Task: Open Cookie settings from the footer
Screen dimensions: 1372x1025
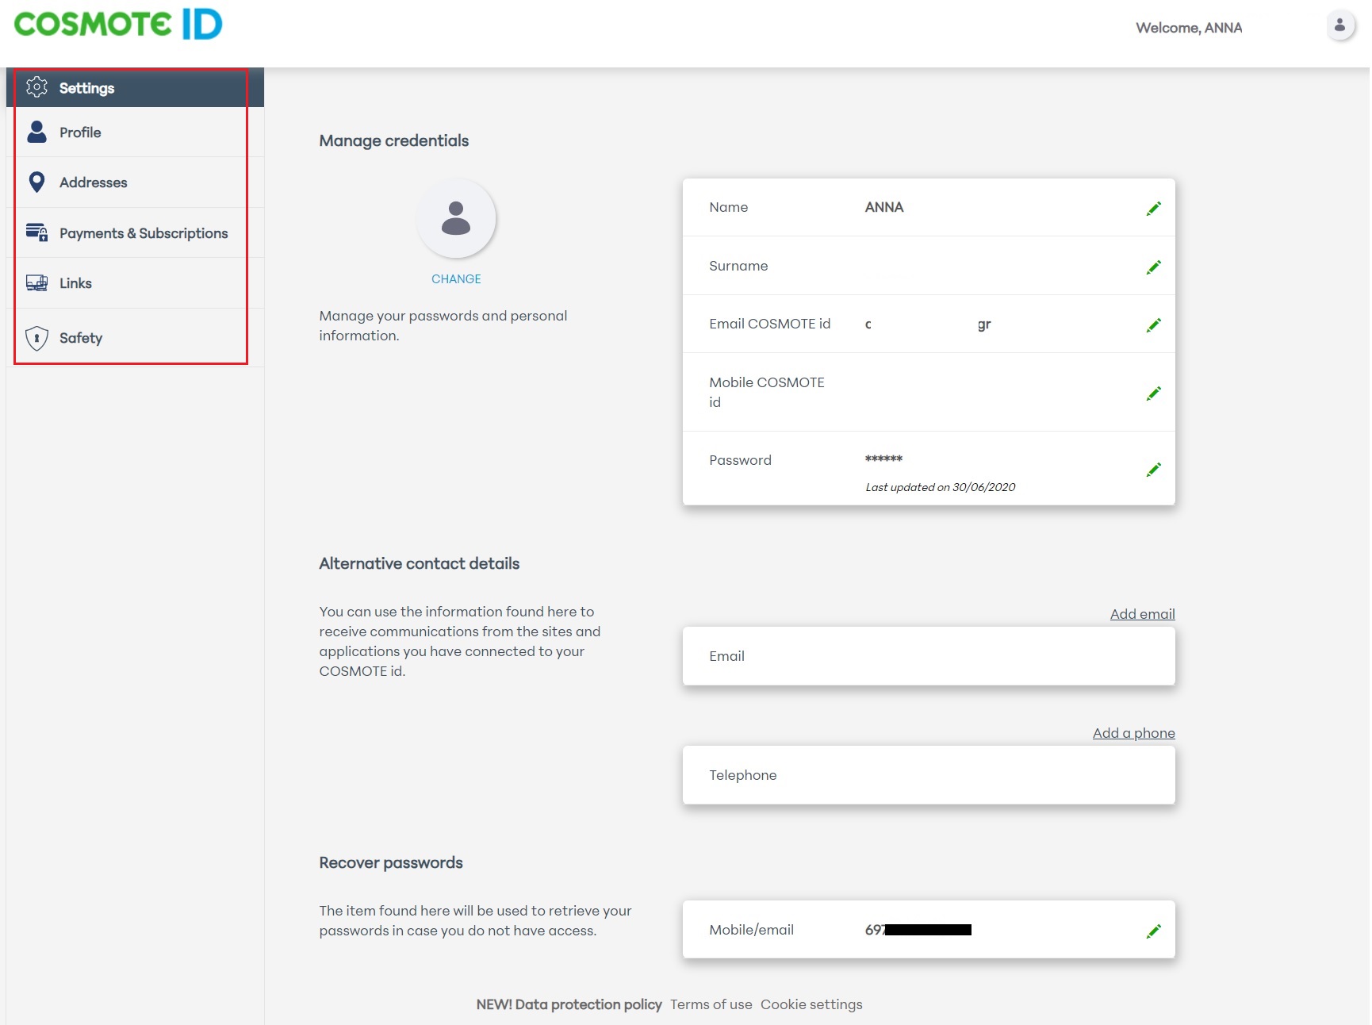Action: click(x=811, y=1004)
